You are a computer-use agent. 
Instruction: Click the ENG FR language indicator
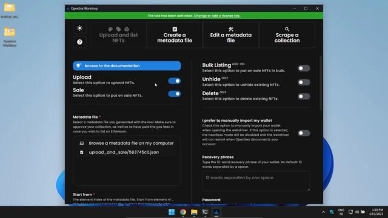click(341, 212)
